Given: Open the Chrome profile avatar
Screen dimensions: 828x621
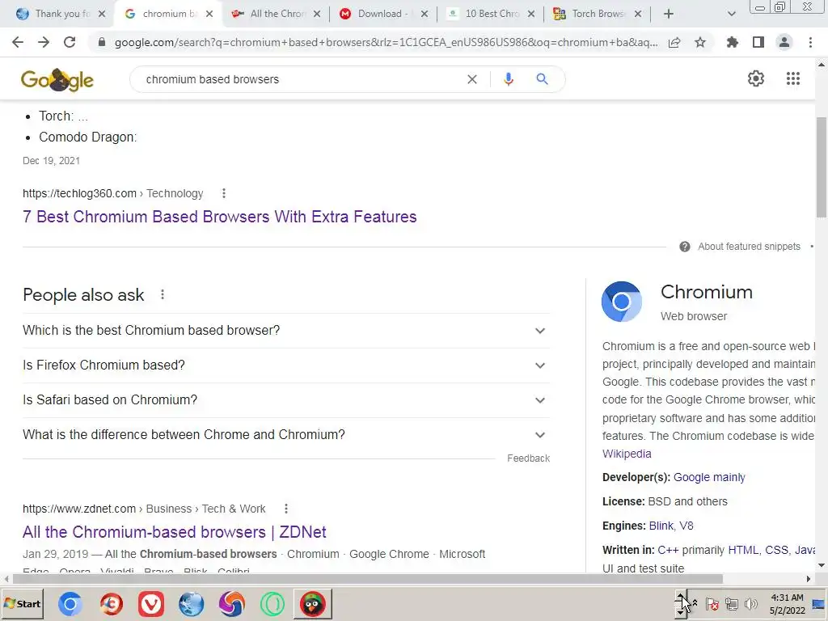Looking at the screenshot, I should coord(784,42).
